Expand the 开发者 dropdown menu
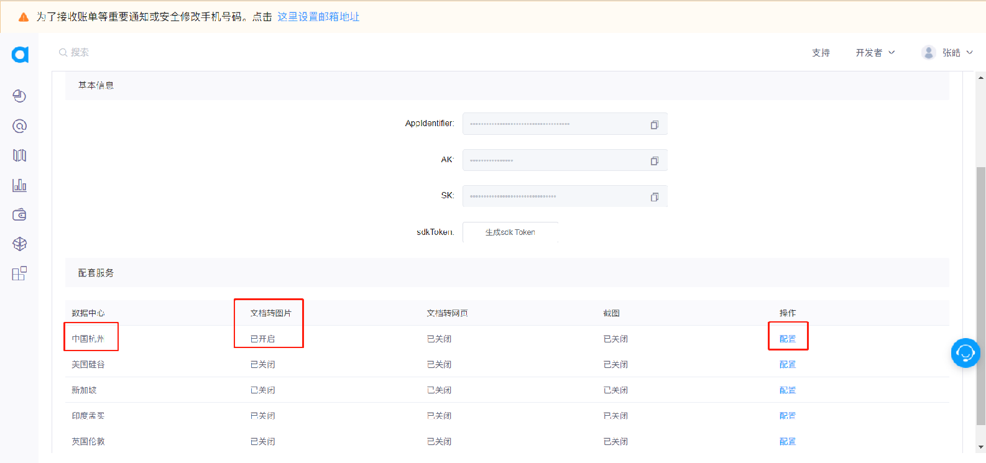This screenshot has height=463, width=986. click(x=875, y=53)
